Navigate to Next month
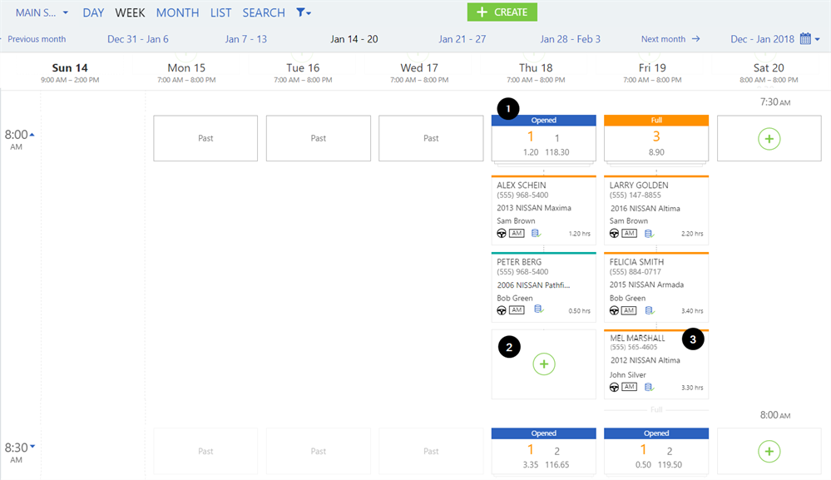 (x=670, y=39)
